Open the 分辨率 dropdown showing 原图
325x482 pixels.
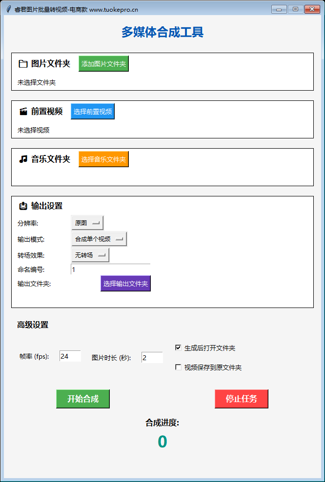pyautogui.click(x=87, y=223)
